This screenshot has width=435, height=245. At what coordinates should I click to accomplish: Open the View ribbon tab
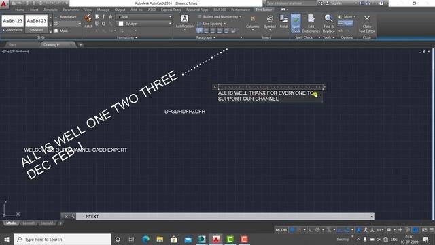click(x=88, y=10)
